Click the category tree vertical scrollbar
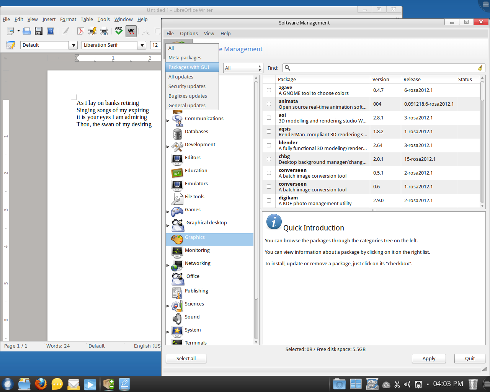The image size is (490, 392). pos(256,210)
